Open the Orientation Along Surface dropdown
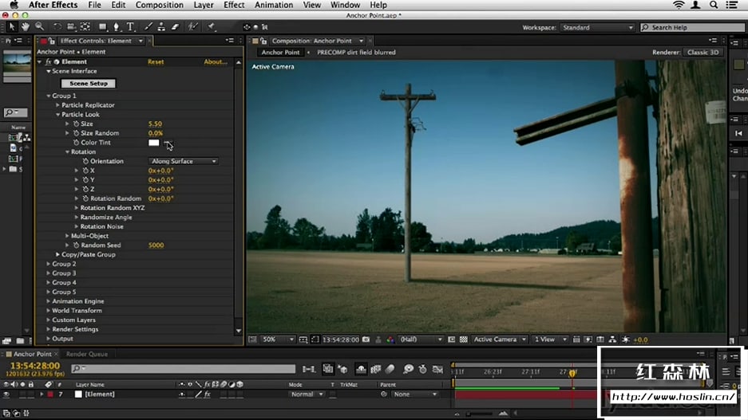Image resolution: width=748 pixels, height=420 pixels. (183, 162)
